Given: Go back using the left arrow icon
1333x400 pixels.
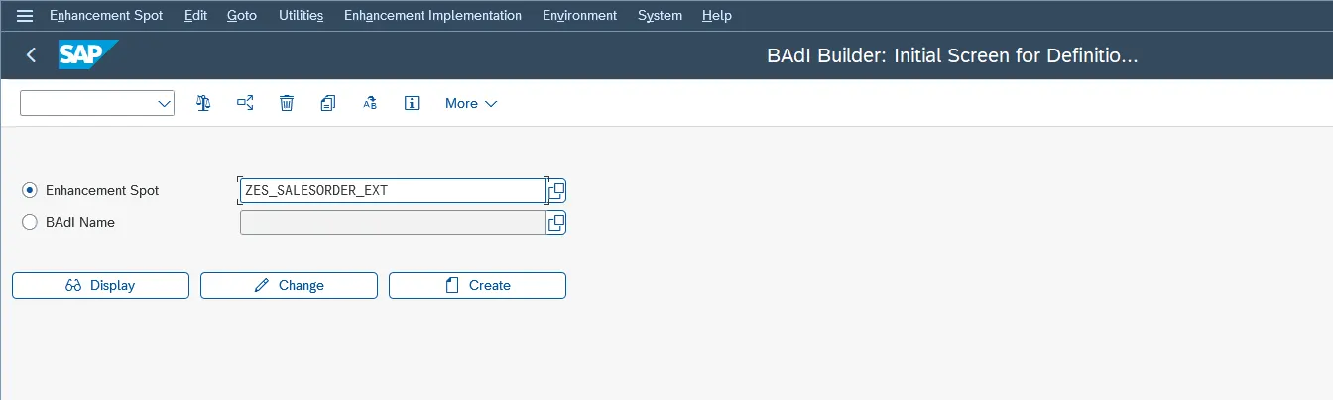Looking at the screenshot, I should click(31, 55).
